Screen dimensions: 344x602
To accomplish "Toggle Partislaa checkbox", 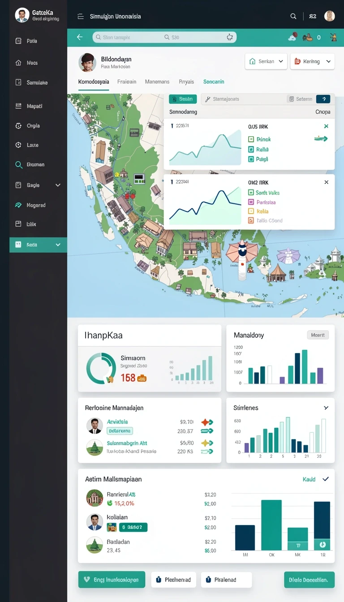I will click(251, 202).
